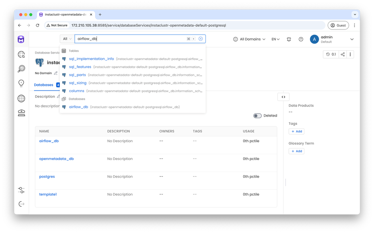Image resolution: width=374 pixels, height=233 pixels.
Task: Open a new browser tab
Action: pos(100,15)
